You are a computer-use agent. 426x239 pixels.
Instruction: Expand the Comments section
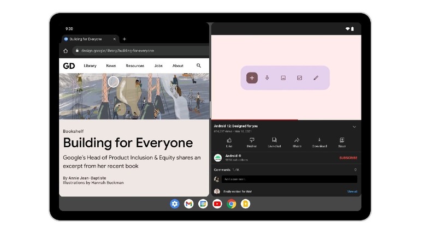(356, 170)
